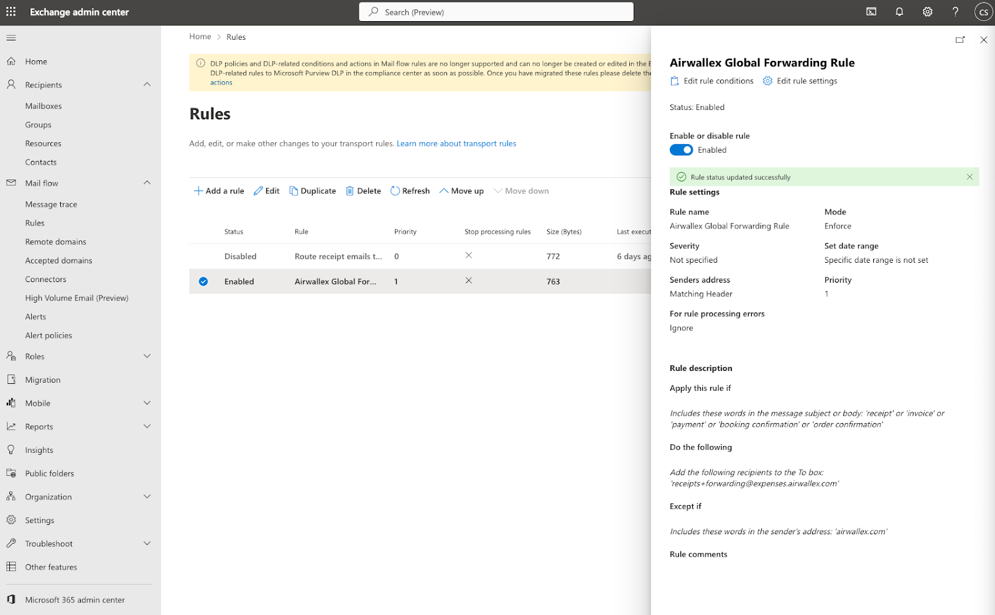Screen dimensions: 995x615
Task: Collapse the Recipients navigation section
Action: [147, 84]
